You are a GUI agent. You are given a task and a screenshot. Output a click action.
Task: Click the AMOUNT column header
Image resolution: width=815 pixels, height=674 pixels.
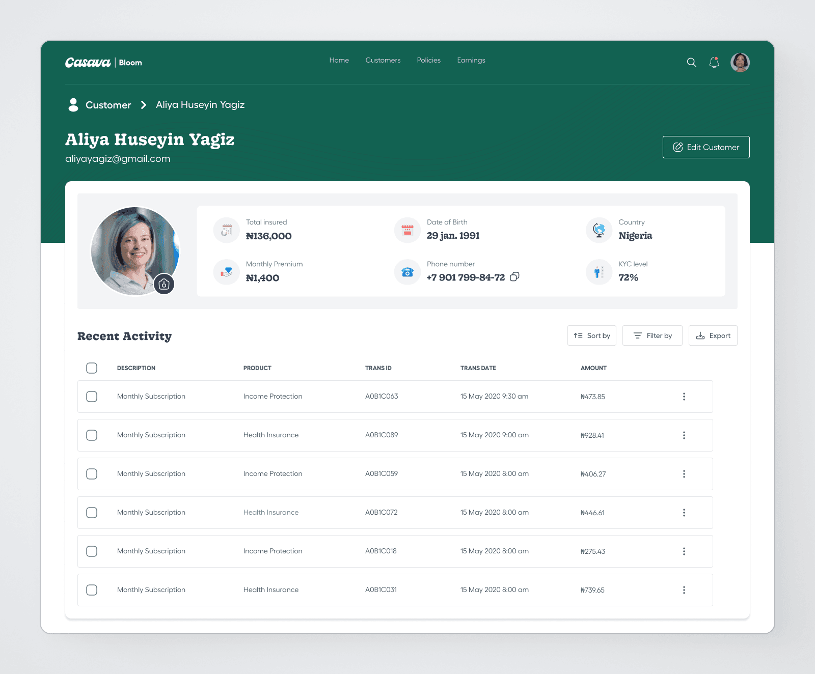coord(593,368)
